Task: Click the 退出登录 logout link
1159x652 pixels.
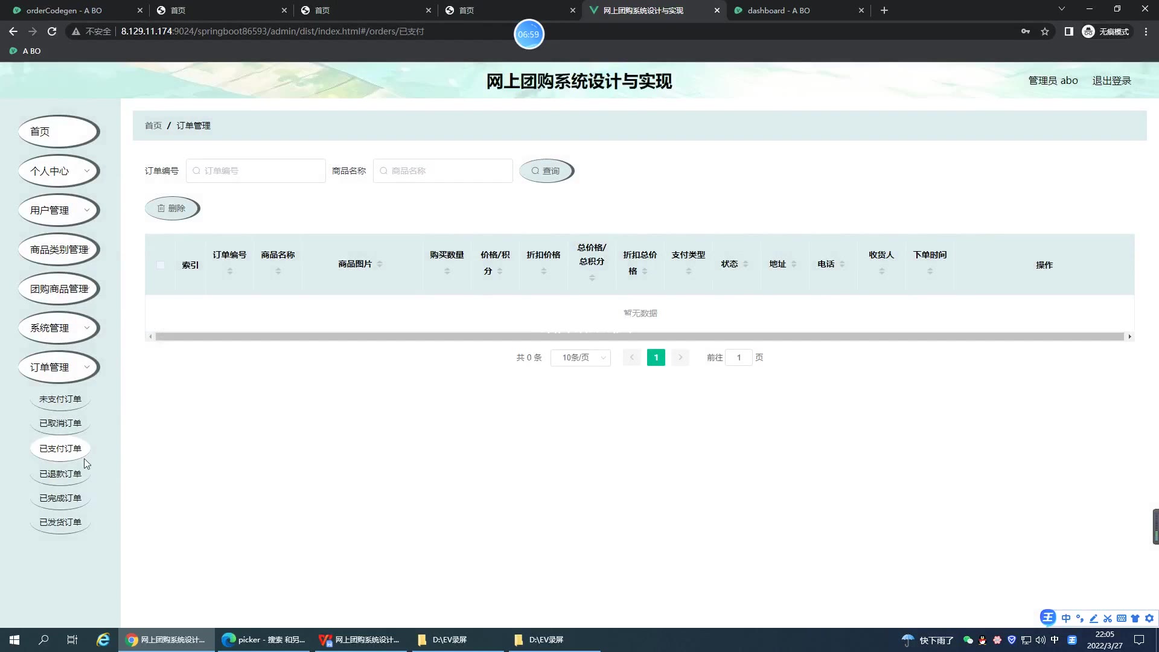Action: pos(1111,81)
